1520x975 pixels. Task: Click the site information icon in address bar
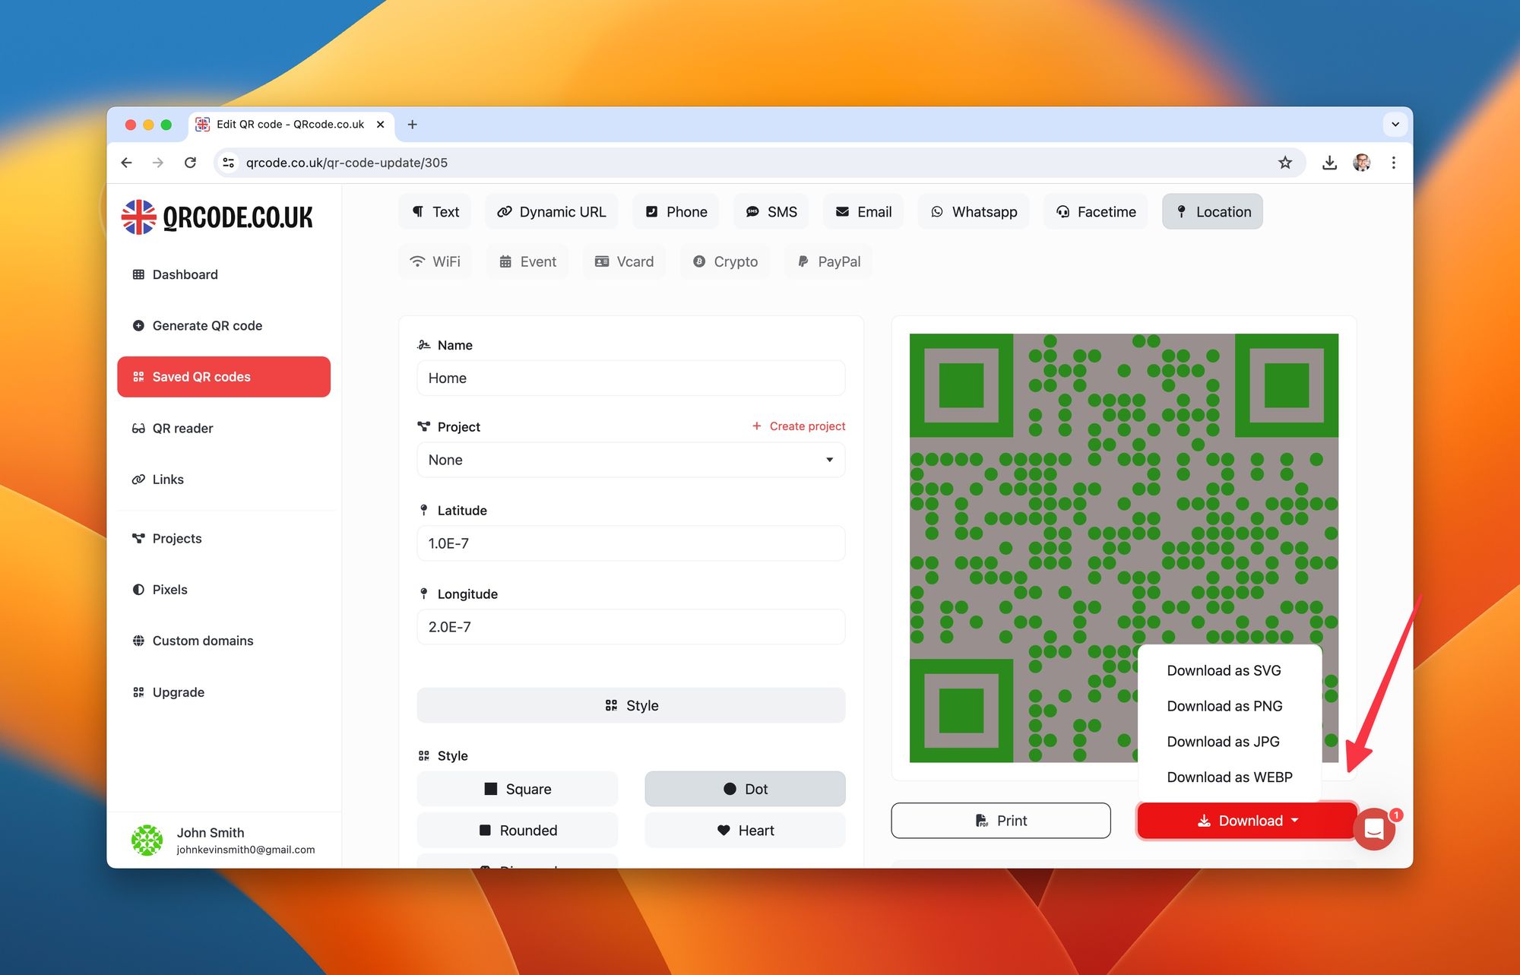228,163
